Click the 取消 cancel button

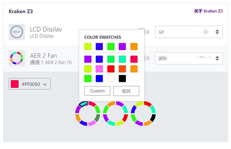[x=126, y=91]
